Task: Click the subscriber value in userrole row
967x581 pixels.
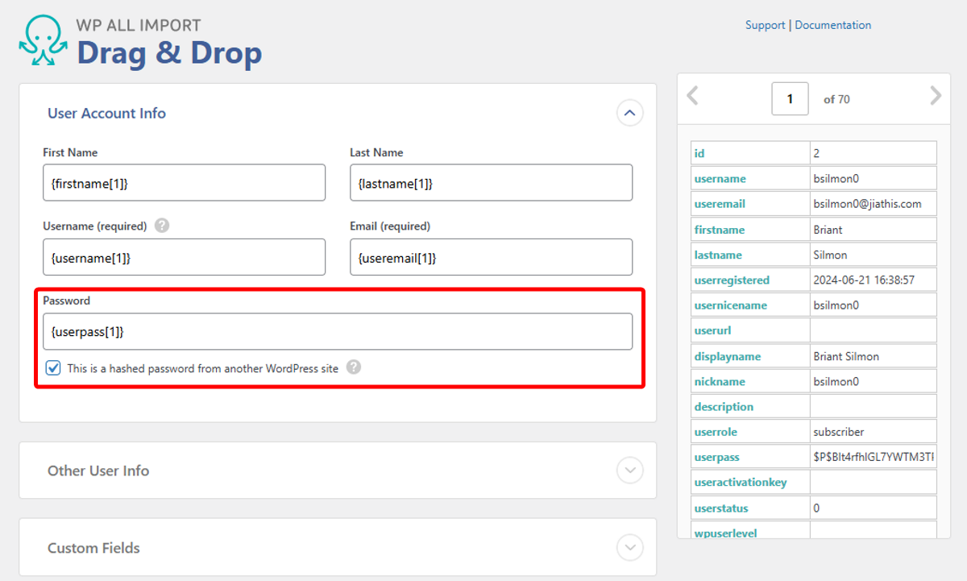Action: tap(838, 432)
